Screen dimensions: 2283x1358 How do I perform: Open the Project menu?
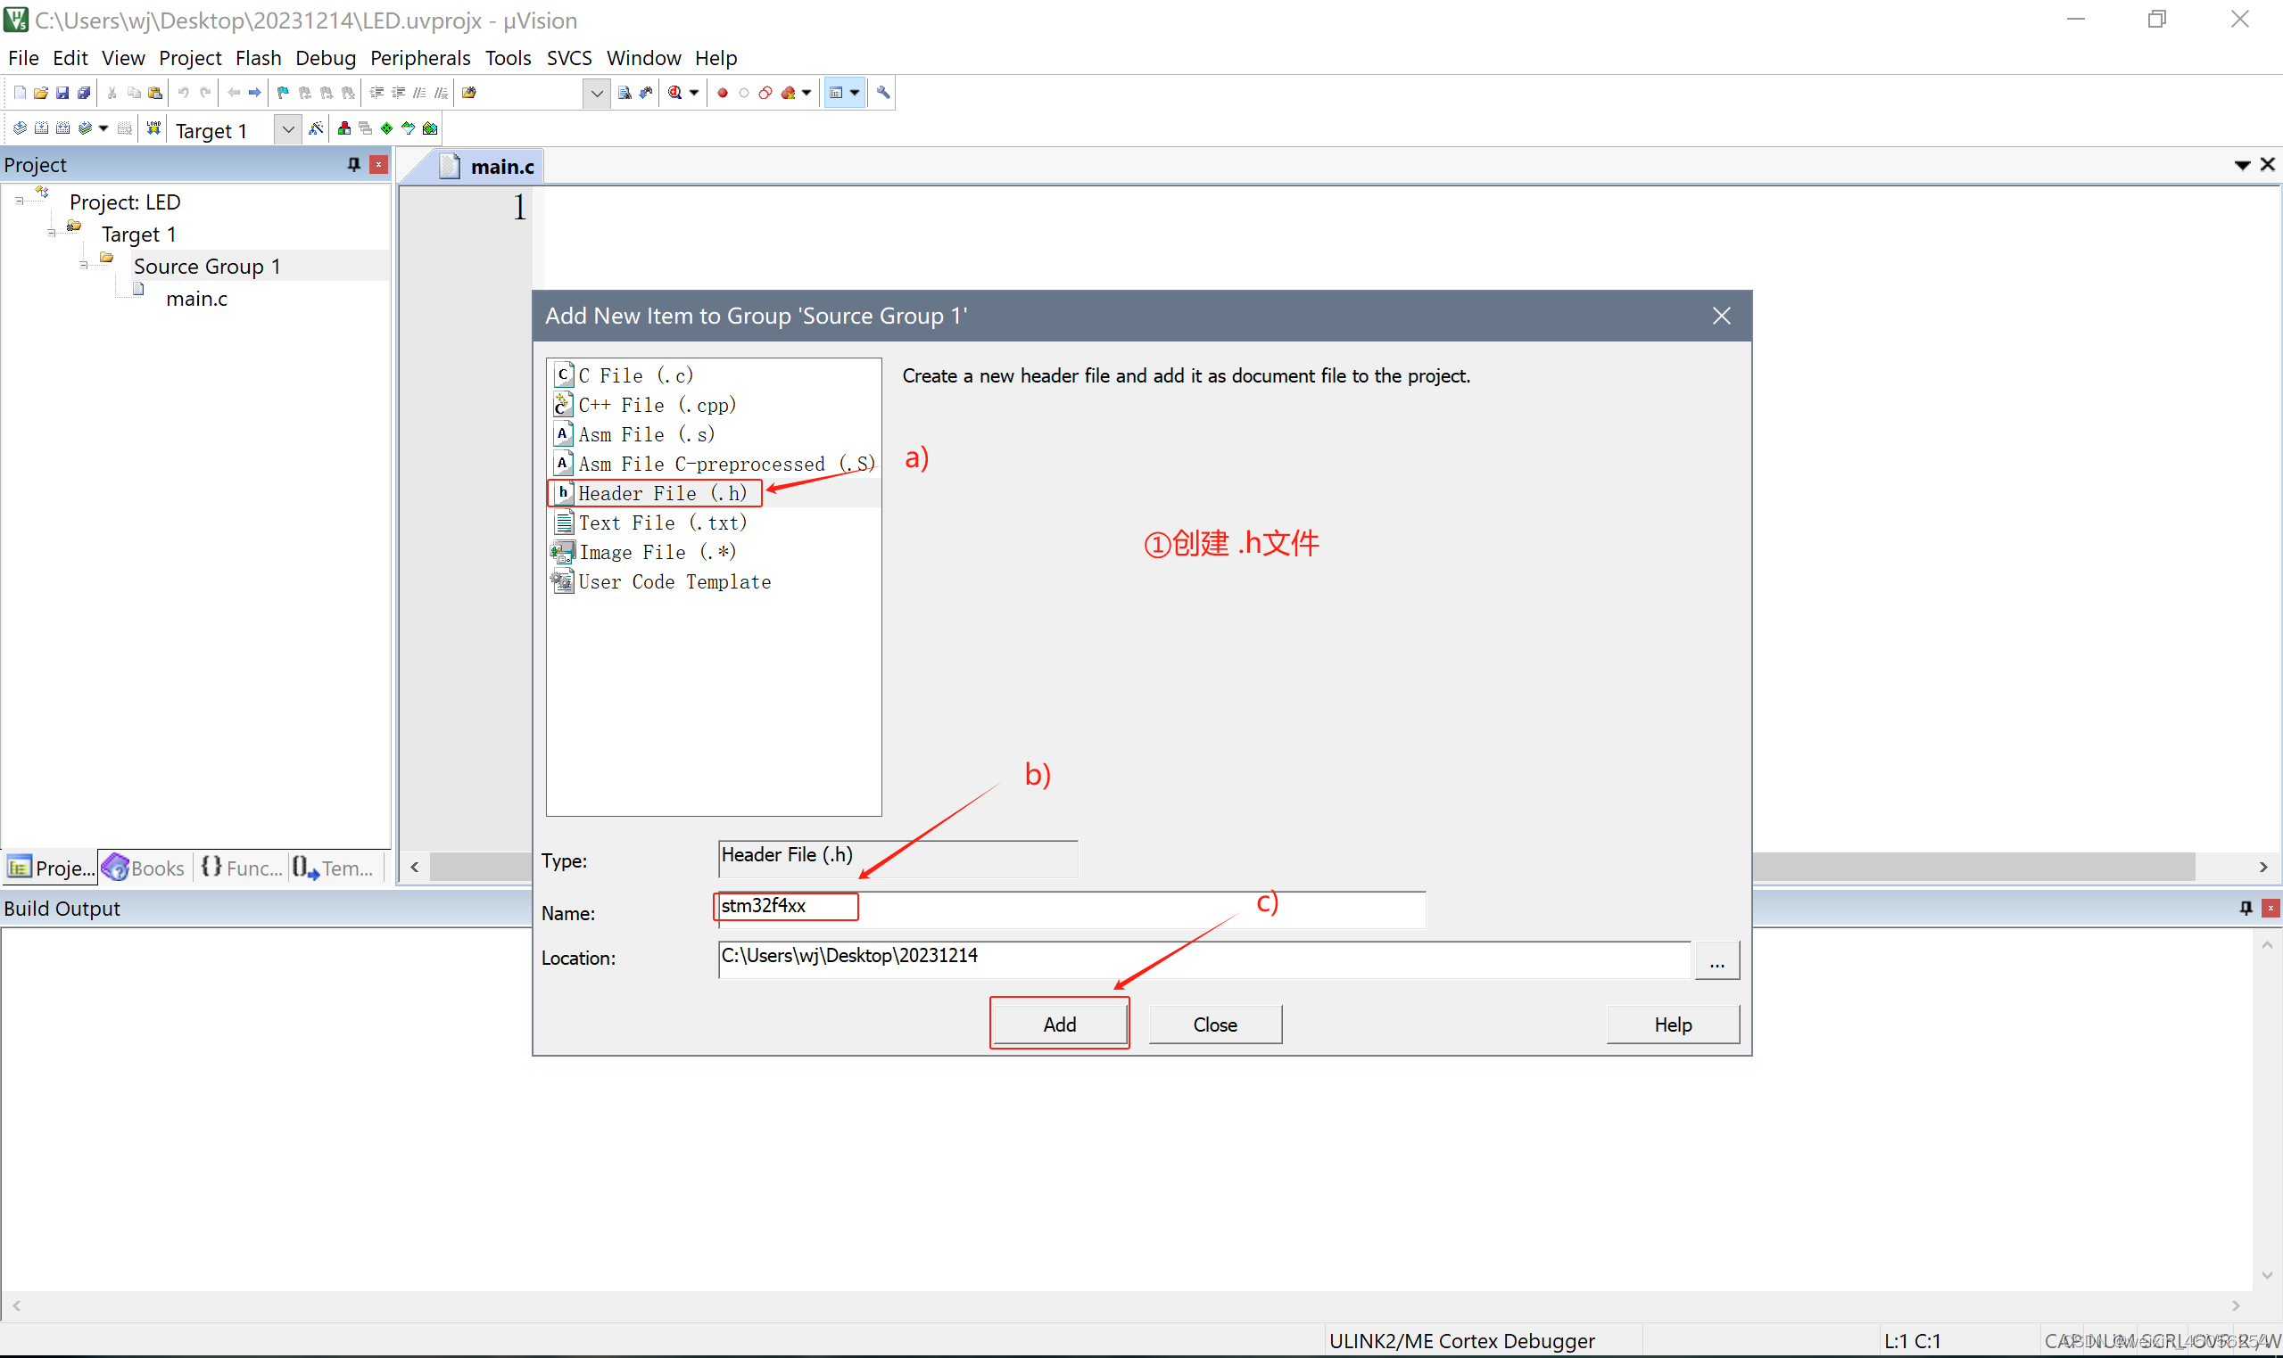click(x=189, y=58)
